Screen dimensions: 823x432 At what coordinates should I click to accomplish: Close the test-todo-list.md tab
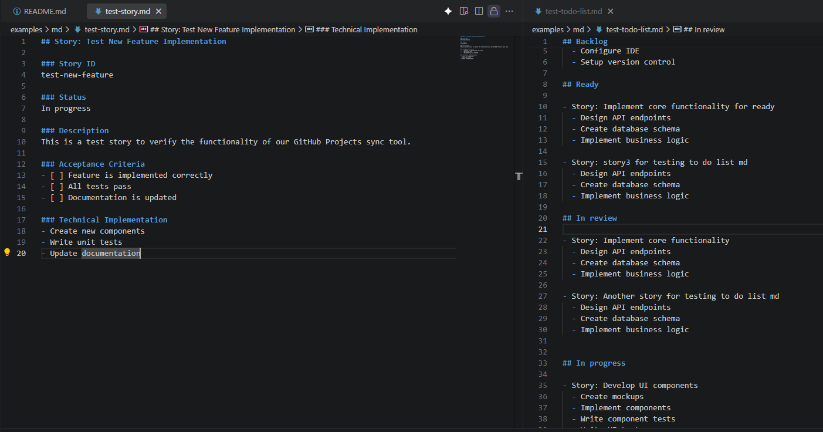611,11
